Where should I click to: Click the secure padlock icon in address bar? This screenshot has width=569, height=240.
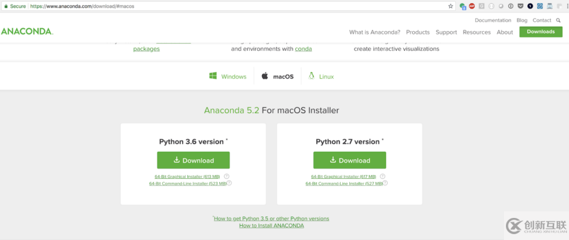click(6, 6)
